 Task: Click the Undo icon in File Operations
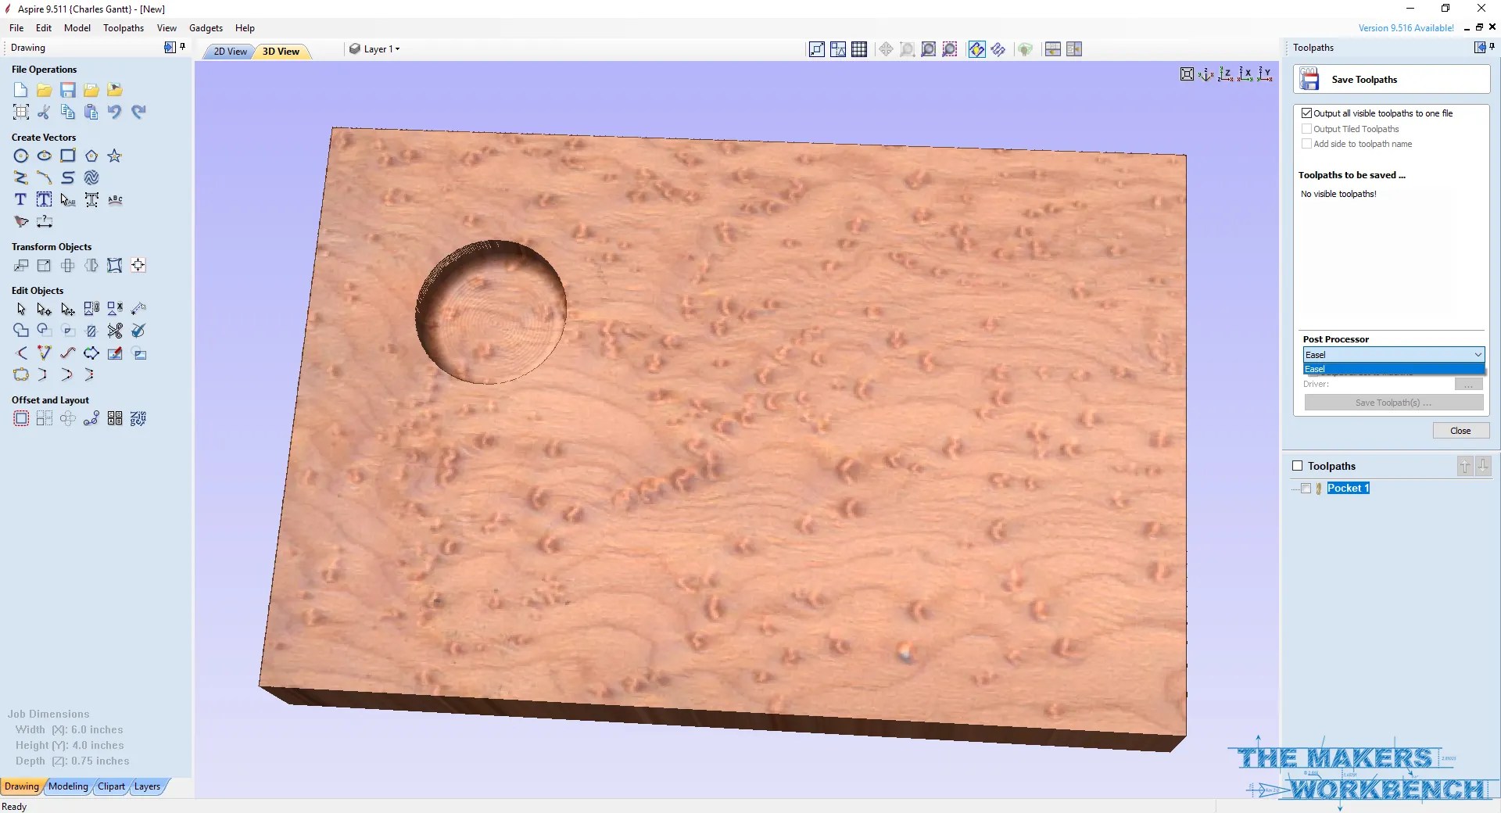point(115,112)
